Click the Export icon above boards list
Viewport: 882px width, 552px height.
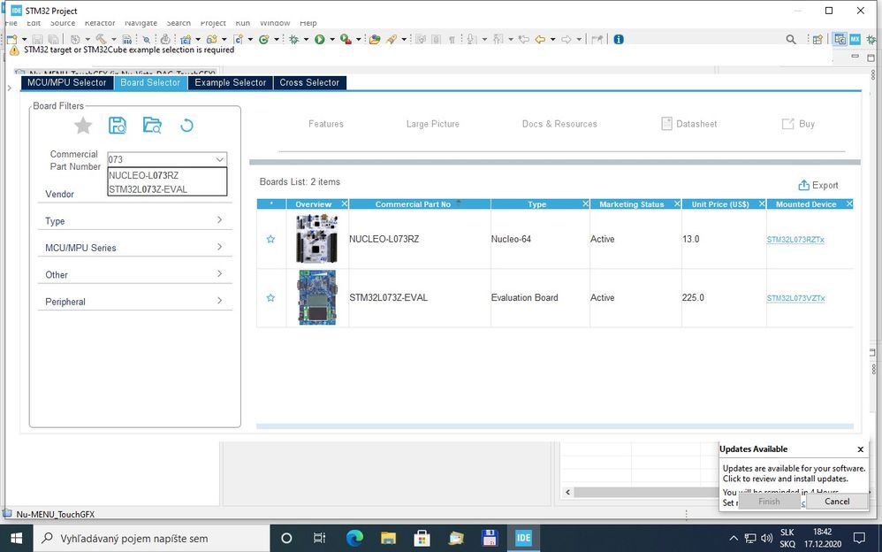(x=803, y=185)
